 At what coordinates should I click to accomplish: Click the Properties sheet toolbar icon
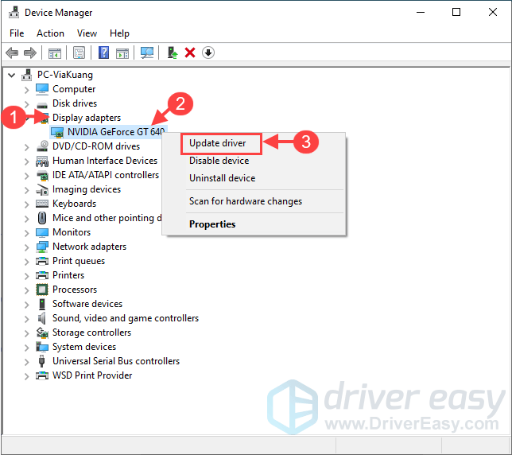[x=79, y=52]
